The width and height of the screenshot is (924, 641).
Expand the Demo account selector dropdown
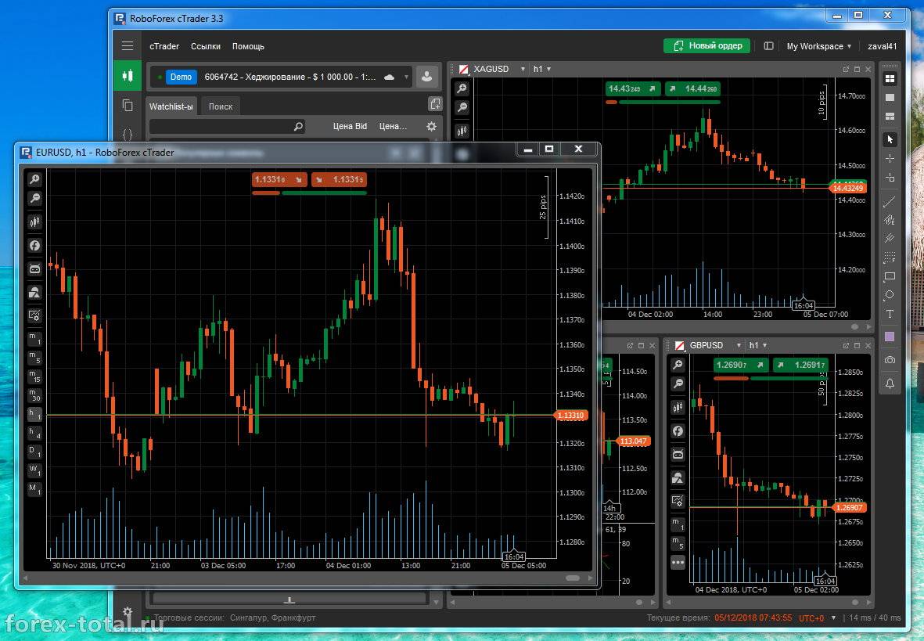tap(406, 77)
